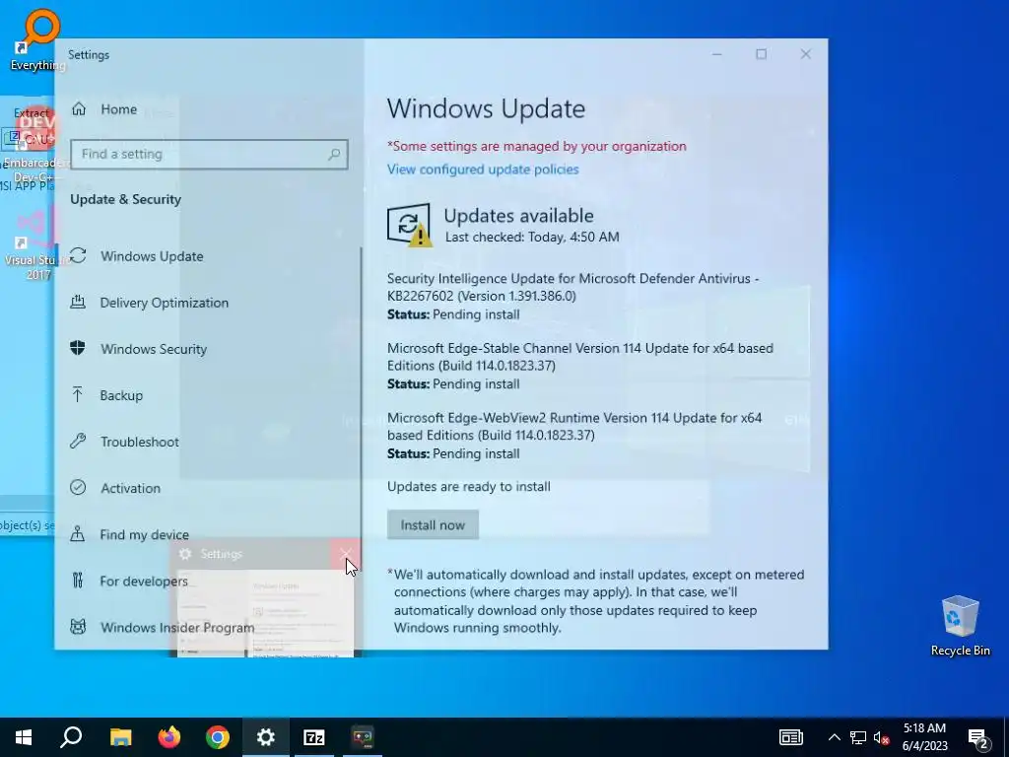The height and width of the screenshot is (757, 1009).
Task: Click the Delivery Optimization icon
Action: pos(78,302)
